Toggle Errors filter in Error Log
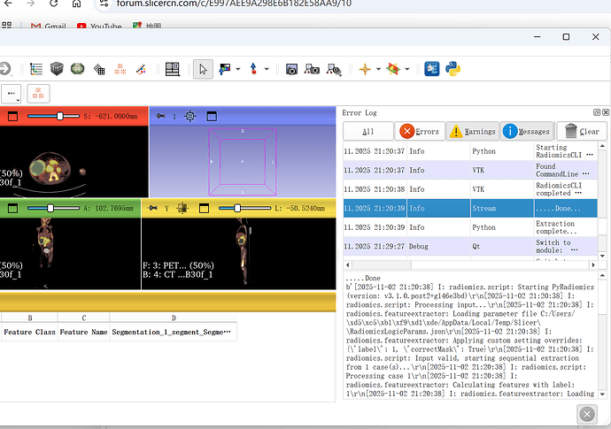The image size is (611, 429). 420,131
